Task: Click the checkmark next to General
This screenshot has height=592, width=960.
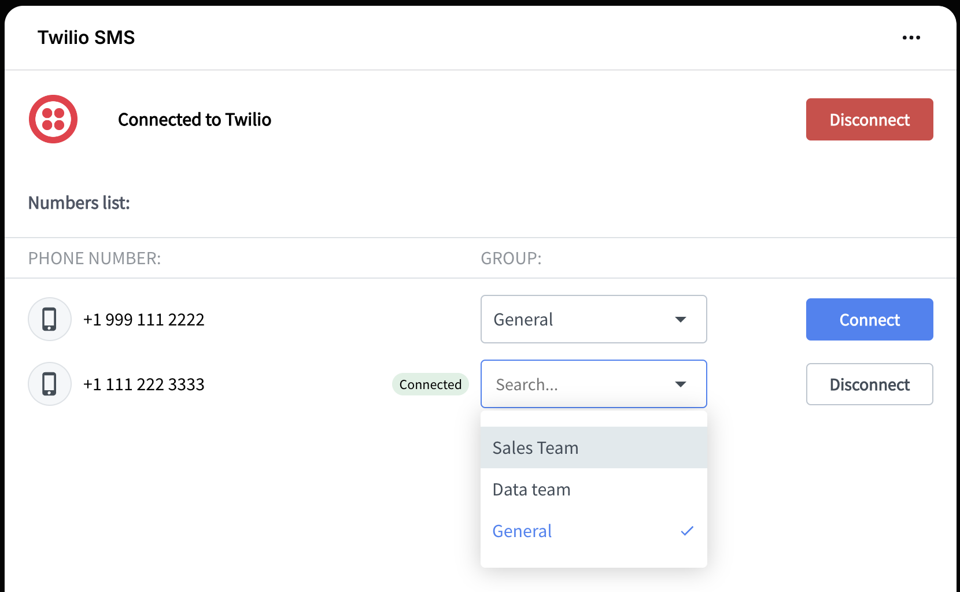Action: click(x=687, y=530)
